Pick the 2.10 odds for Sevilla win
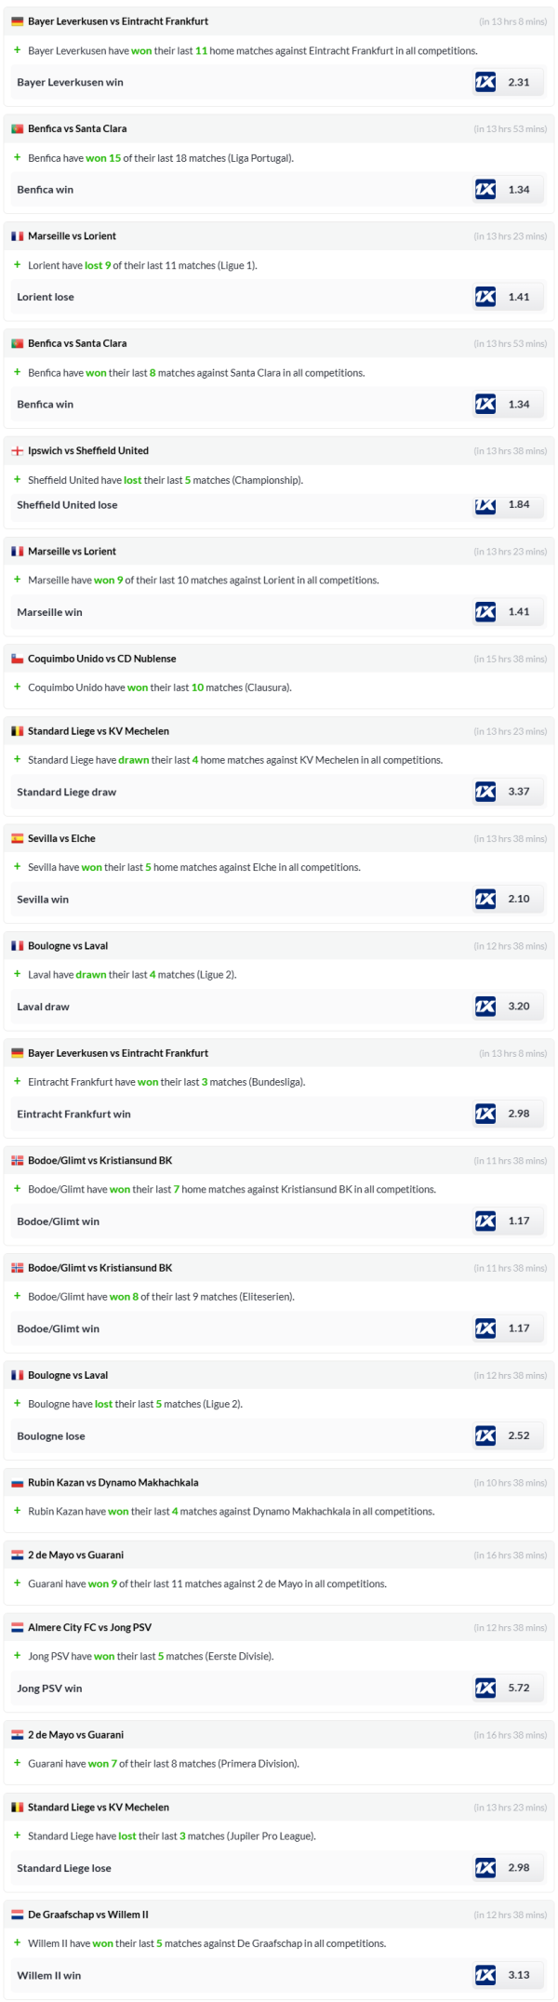Screen dimensions: 558x2002 click(x=518, y=900)
